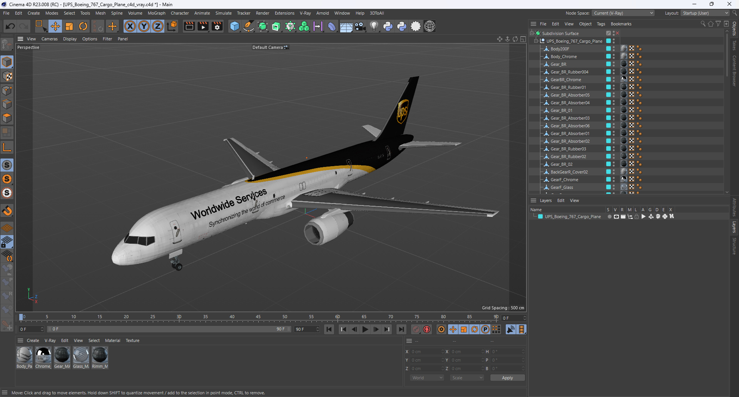Open the Layout Startup dropdown
The height and width of the screenshot is (397, 739).
click(705, 13)
